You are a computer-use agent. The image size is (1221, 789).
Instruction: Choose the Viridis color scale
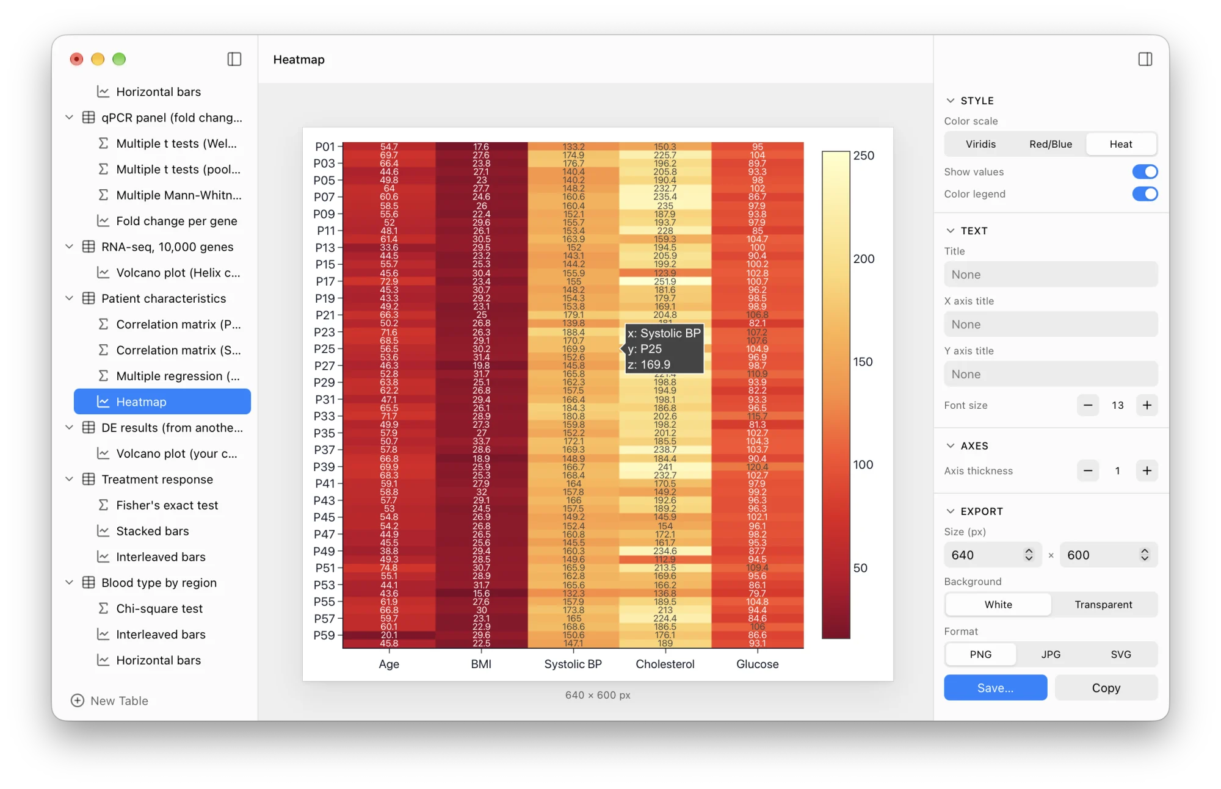coord(980,144)
